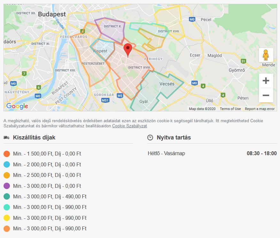
Task: Click text 'Min. - 1 500,00 Ft, Díj - 0,00 Ft'
Action: coord(47,154)
